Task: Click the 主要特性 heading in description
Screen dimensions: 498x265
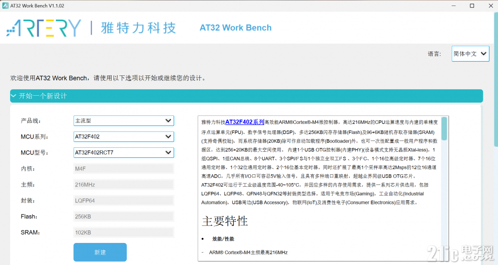Action: pyautogui.click(x=225, y=221)
